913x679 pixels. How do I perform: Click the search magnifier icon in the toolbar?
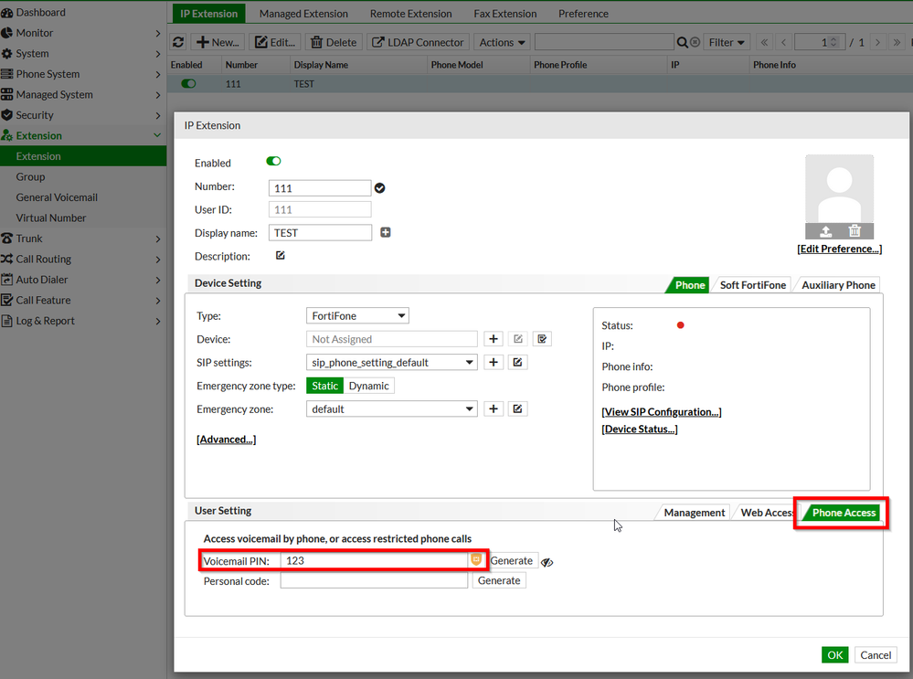682,42
